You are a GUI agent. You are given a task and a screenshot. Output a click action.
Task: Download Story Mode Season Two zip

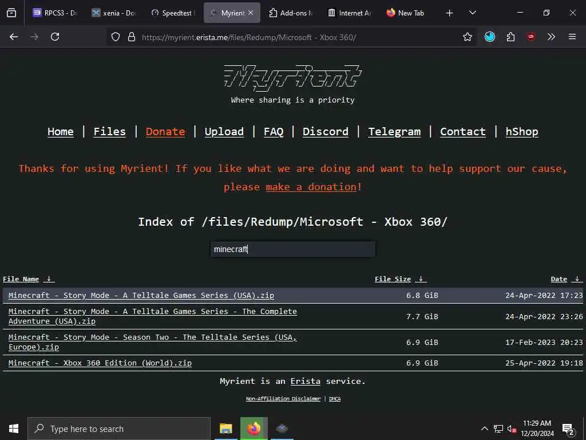click(152, 342)
